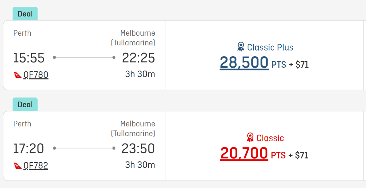Image resolution: width=366 pixels, height=188 pixels.
Task: Click the 3h 30m duration for QF782
Action: tap(140, 165)
